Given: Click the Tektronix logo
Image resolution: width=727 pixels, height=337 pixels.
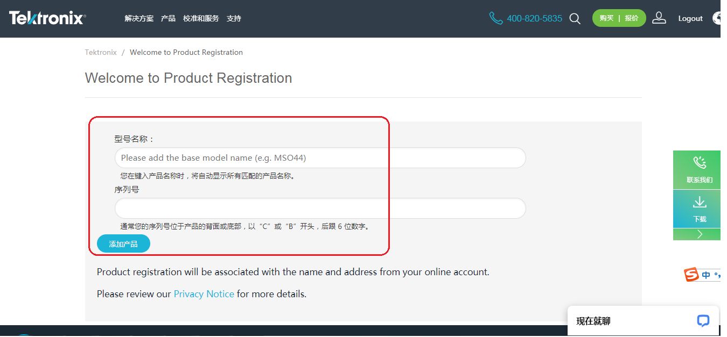Looking at the screenshot, I should (47, 18).
